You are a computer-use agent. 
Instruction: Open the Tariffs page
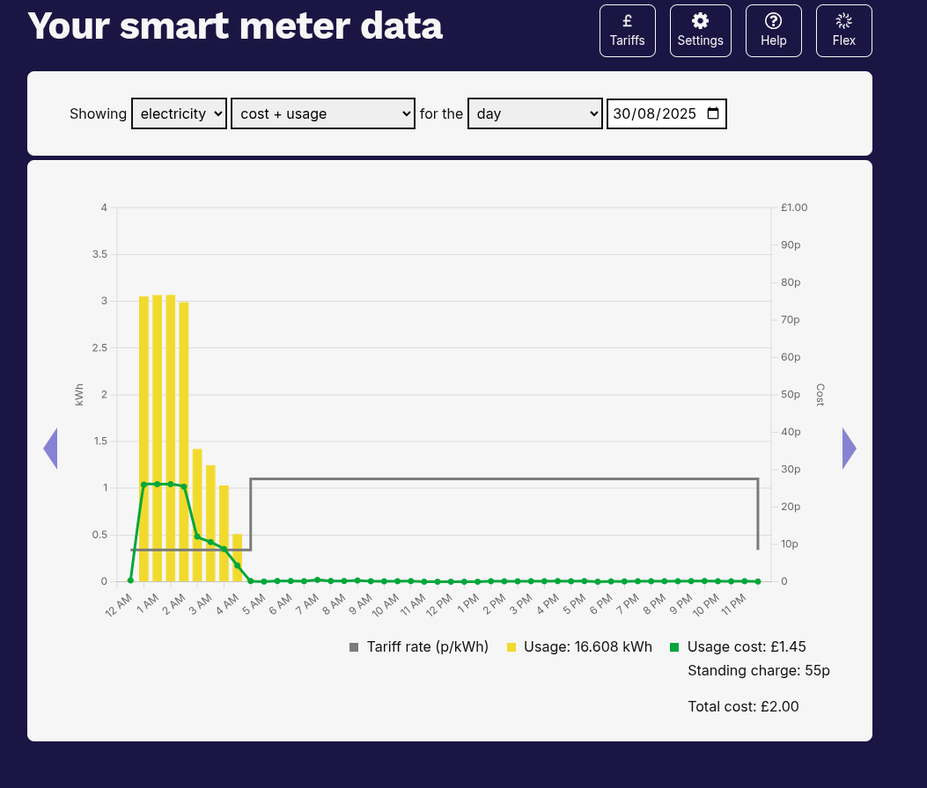[x=627, y=30]
